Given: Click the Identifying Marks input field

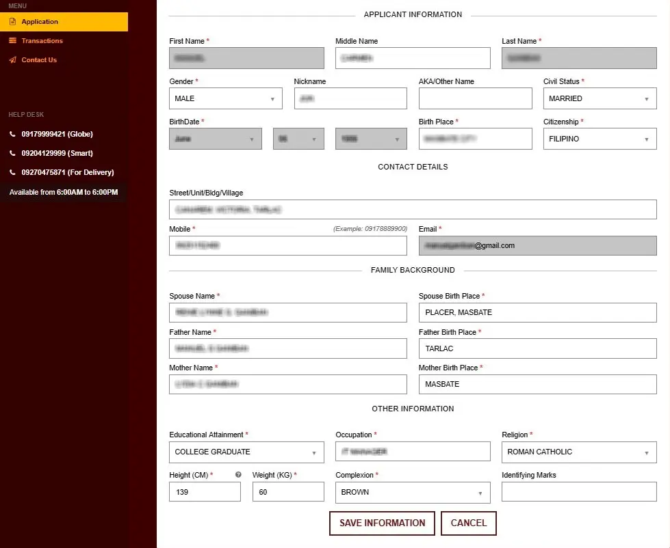Looking at the screenshot, I should click(x=578, y=492).
